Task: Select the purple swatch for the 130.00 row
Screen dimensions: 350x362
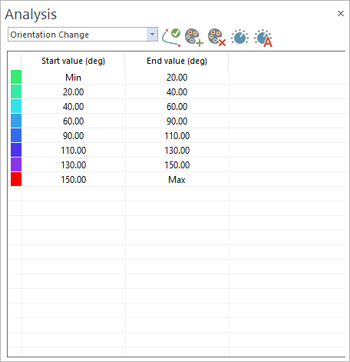Action: 16,164
